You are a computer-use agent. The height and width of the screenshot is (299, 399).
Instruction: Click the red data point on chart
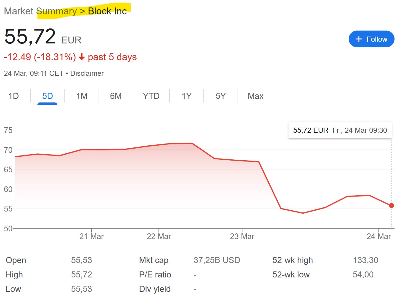coord(392,206)
